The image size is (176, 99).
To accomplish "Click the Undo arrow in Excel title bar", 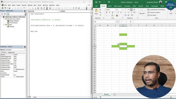I will coord(100,2).
